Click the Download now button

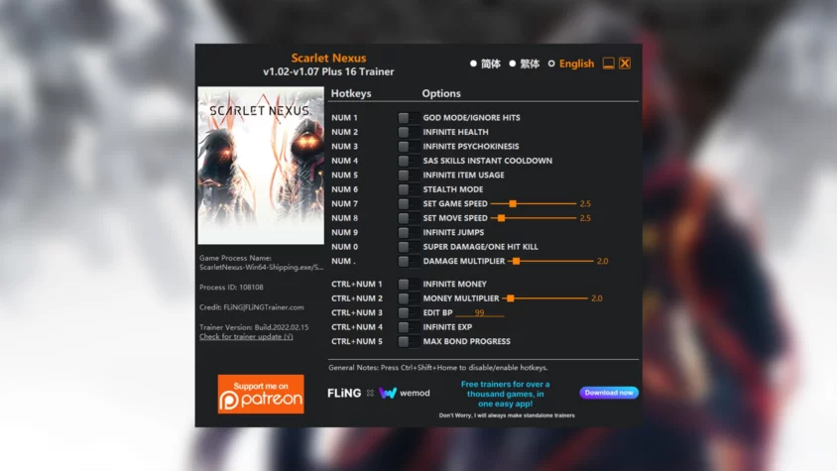[609, 393]
